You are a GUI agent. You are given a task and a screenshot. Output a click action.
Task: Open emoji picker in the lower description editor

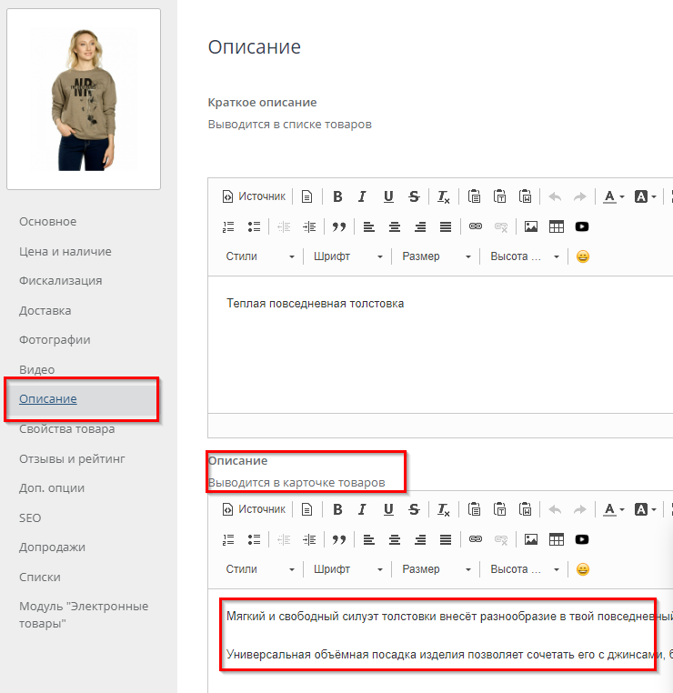pyautogui.click(x=583, y=569)
